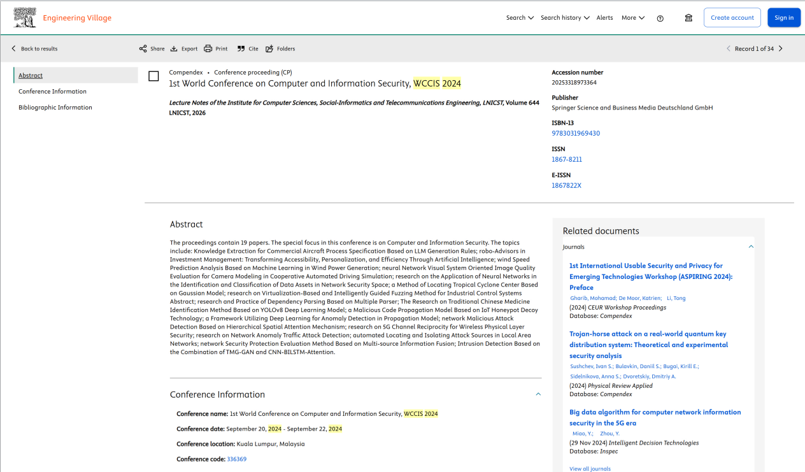The image size is (805, 472).
Task: Click the Sign in button
Action: 784,18
